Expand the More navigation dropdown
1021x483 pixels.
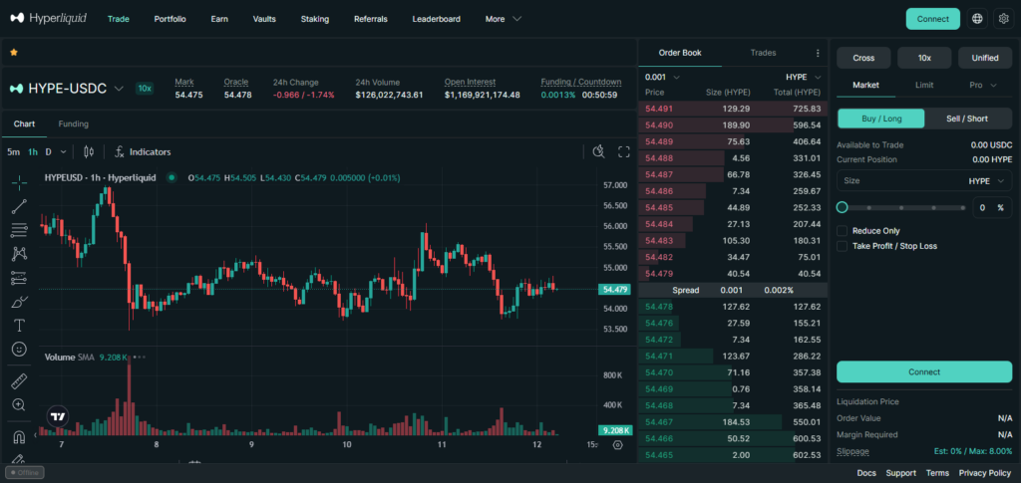[504, 19]
